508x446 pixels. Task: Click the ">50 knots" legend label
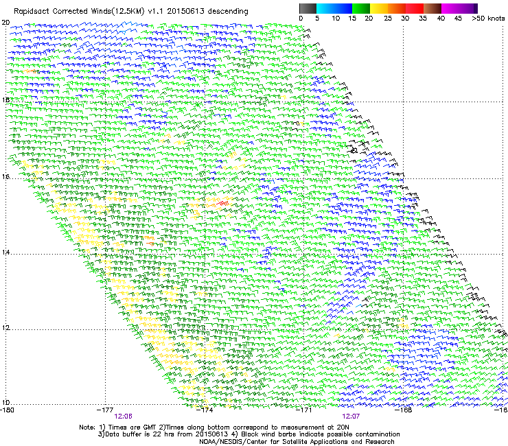pyautogui.click(x=488, y=19)
